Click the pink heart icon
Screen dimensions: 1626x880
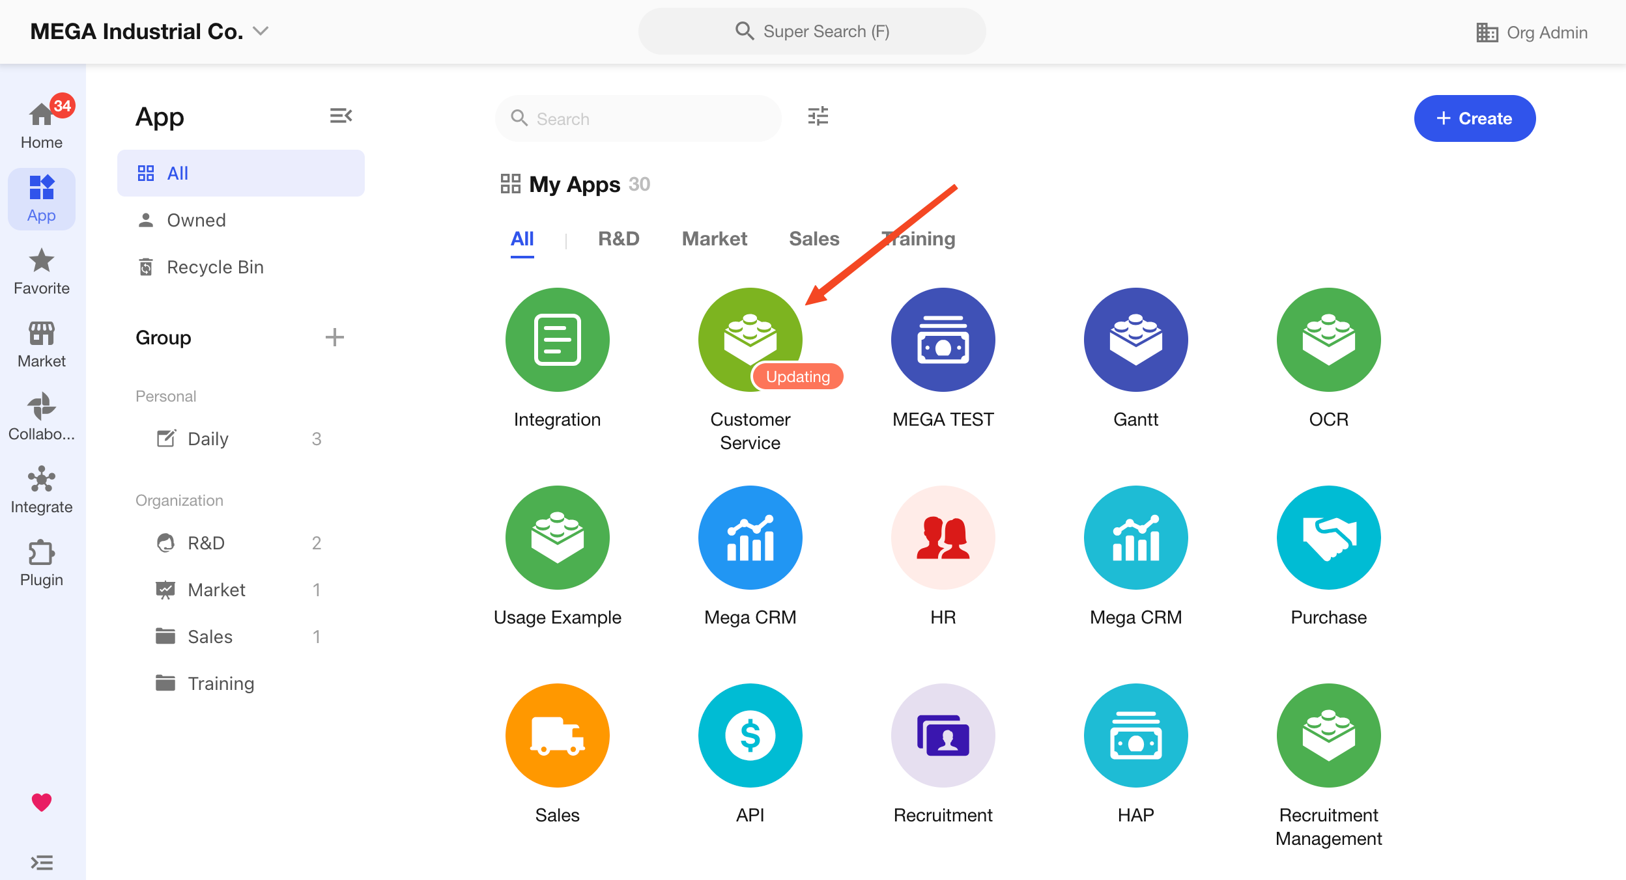[x=42, y=802]
